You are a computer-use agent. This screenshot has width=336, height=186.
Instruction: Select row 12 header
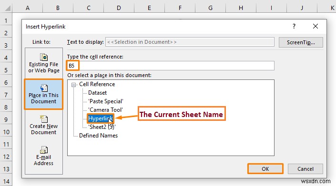[x=6, y=157]
